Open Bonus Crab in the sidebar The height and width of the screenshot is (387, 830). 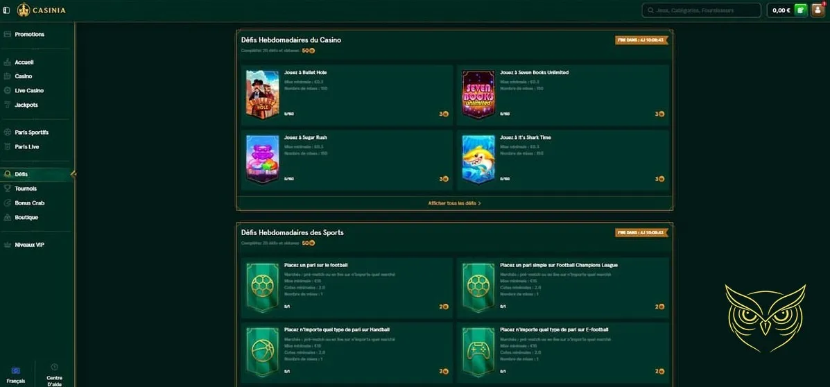coord(30,203)
